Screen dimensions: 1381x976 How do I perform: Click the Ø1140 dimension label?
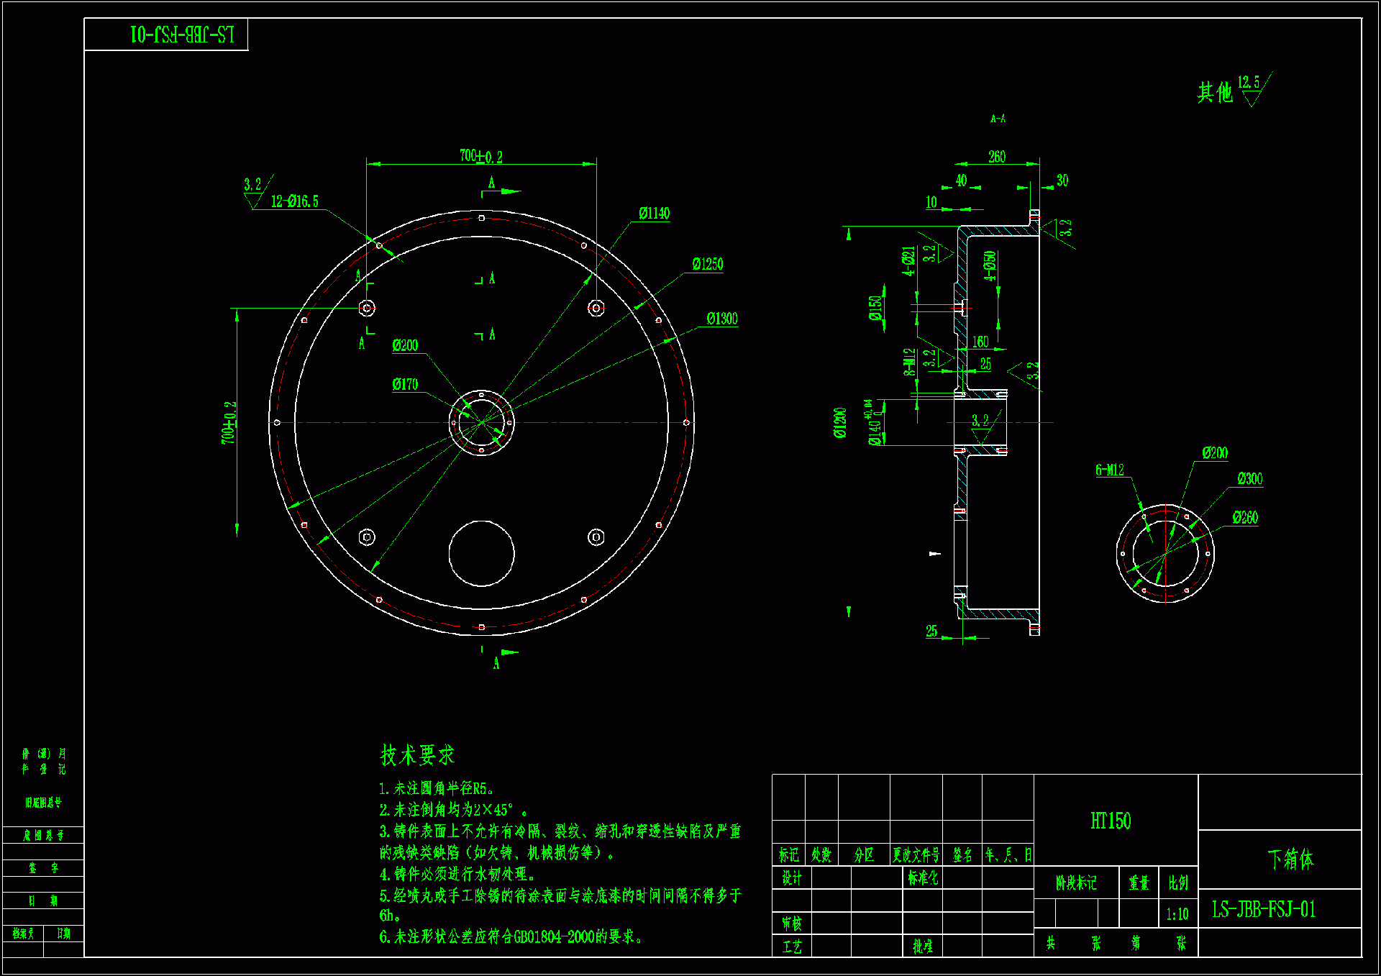click(654, 214)
